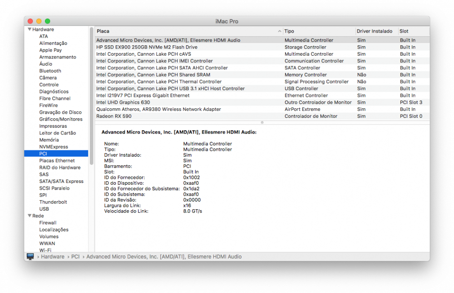Select RAID do Hardware in sidebar
This screenshot has width=454, height=293.
click(59, 167)
